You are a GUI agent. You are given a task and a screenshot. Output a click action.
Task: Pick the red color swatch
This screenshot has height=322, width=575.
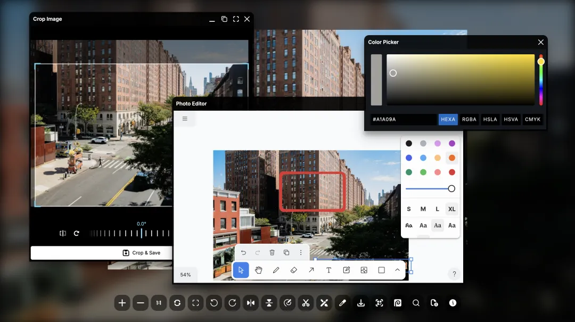[452, 172]
